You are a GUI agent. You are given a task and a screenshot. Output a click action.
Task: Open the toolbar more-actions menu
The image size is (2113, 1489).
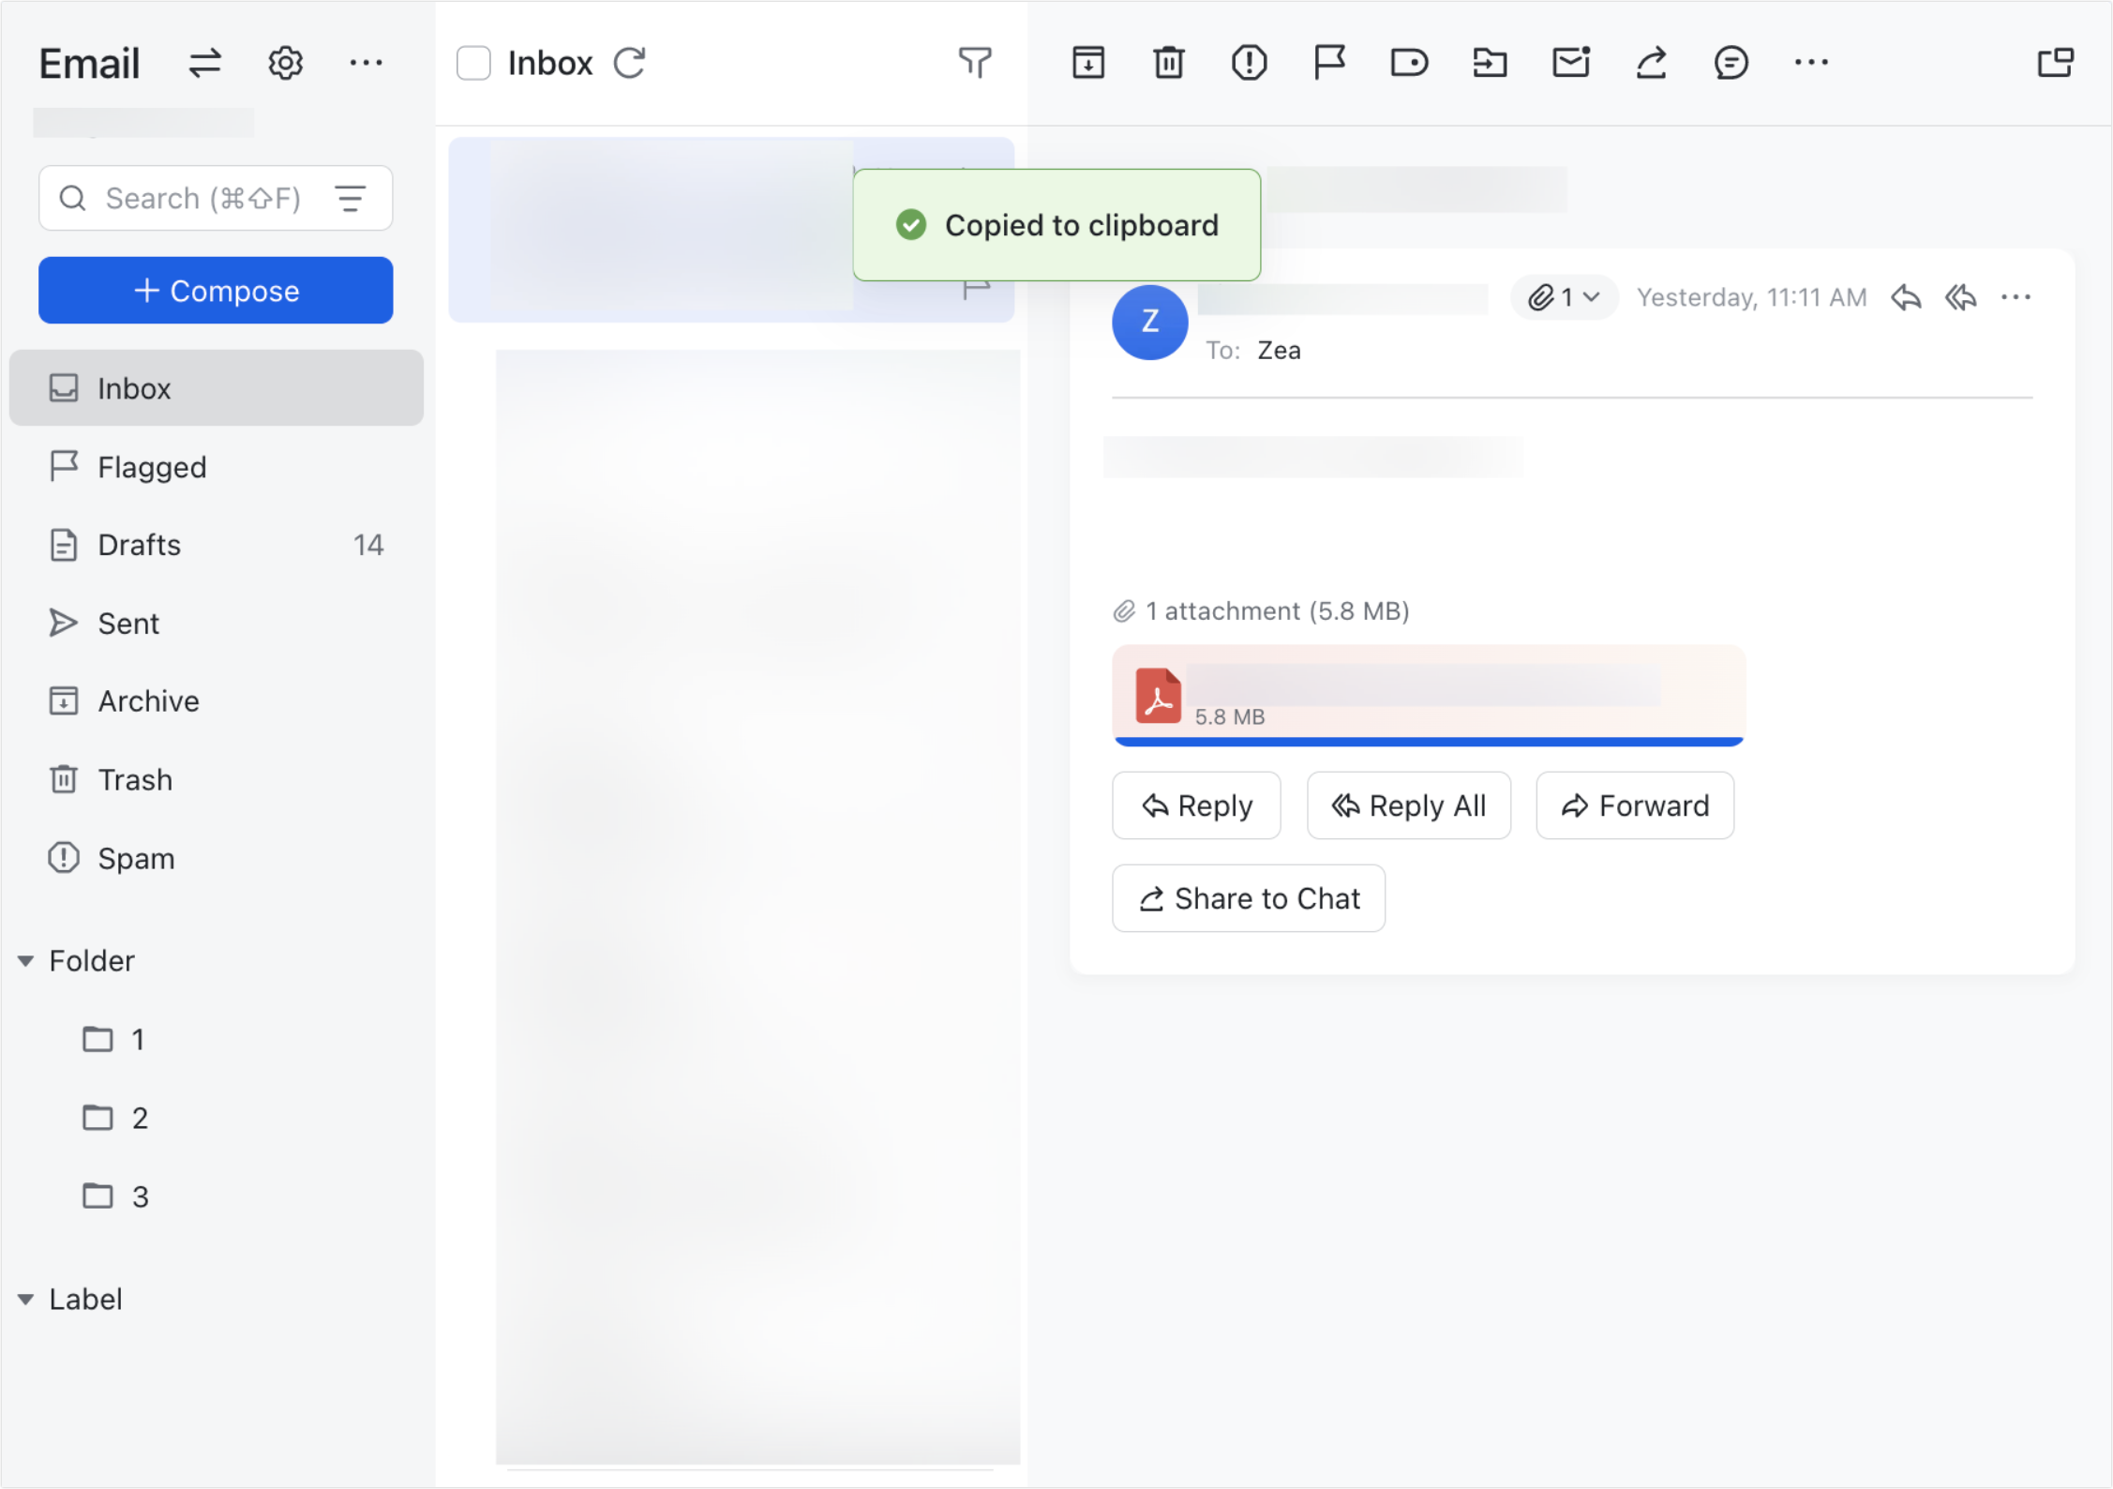[1812, 62]
